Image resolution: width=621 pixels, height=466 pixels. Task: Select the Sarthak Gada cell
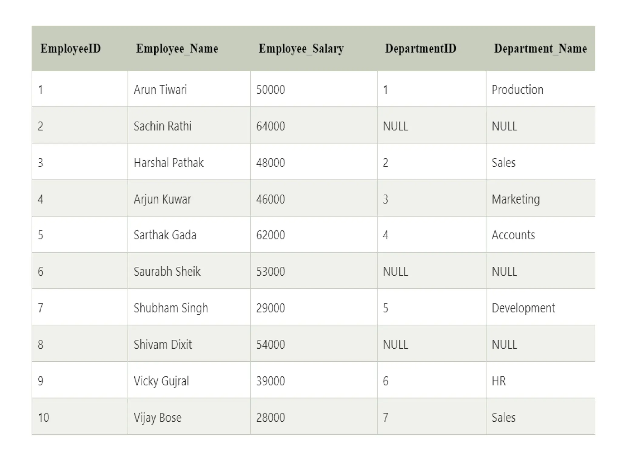165,235
